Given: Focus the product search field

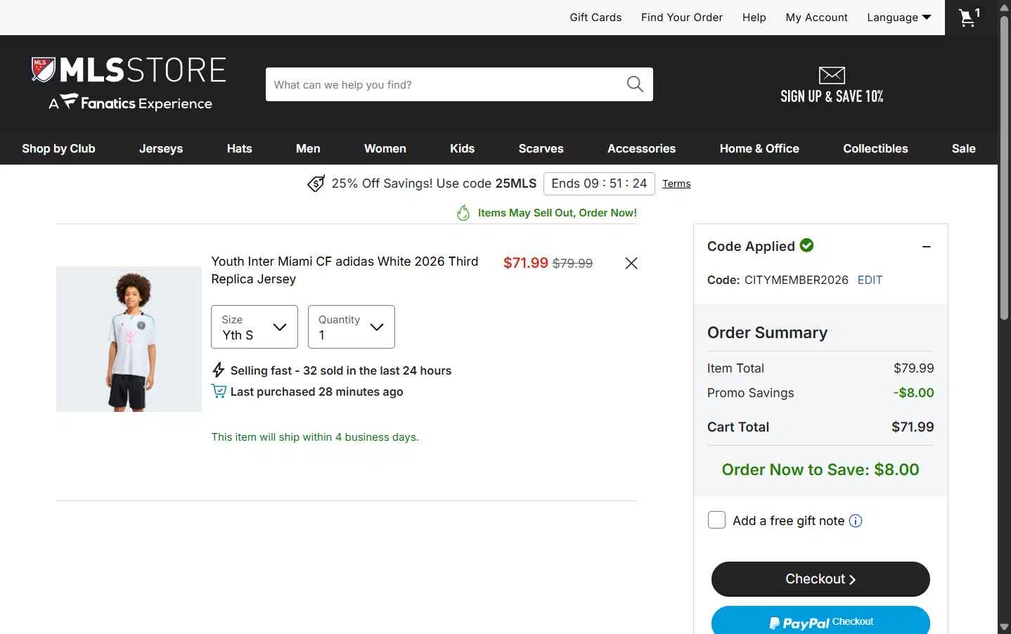Looking at the screenshot, I should point(446,84).
